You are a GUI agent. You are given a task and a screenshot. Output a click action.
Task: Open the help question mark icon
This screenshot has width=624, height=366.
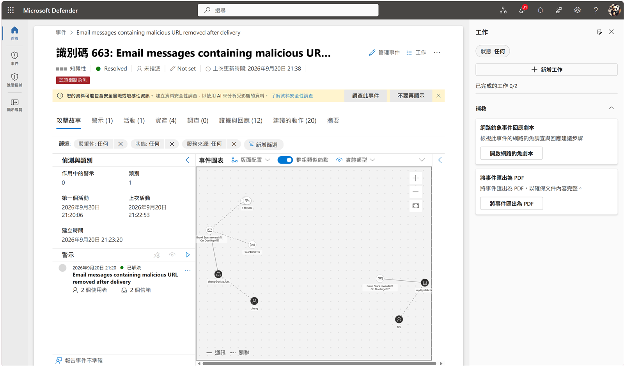tap(596, 11)
